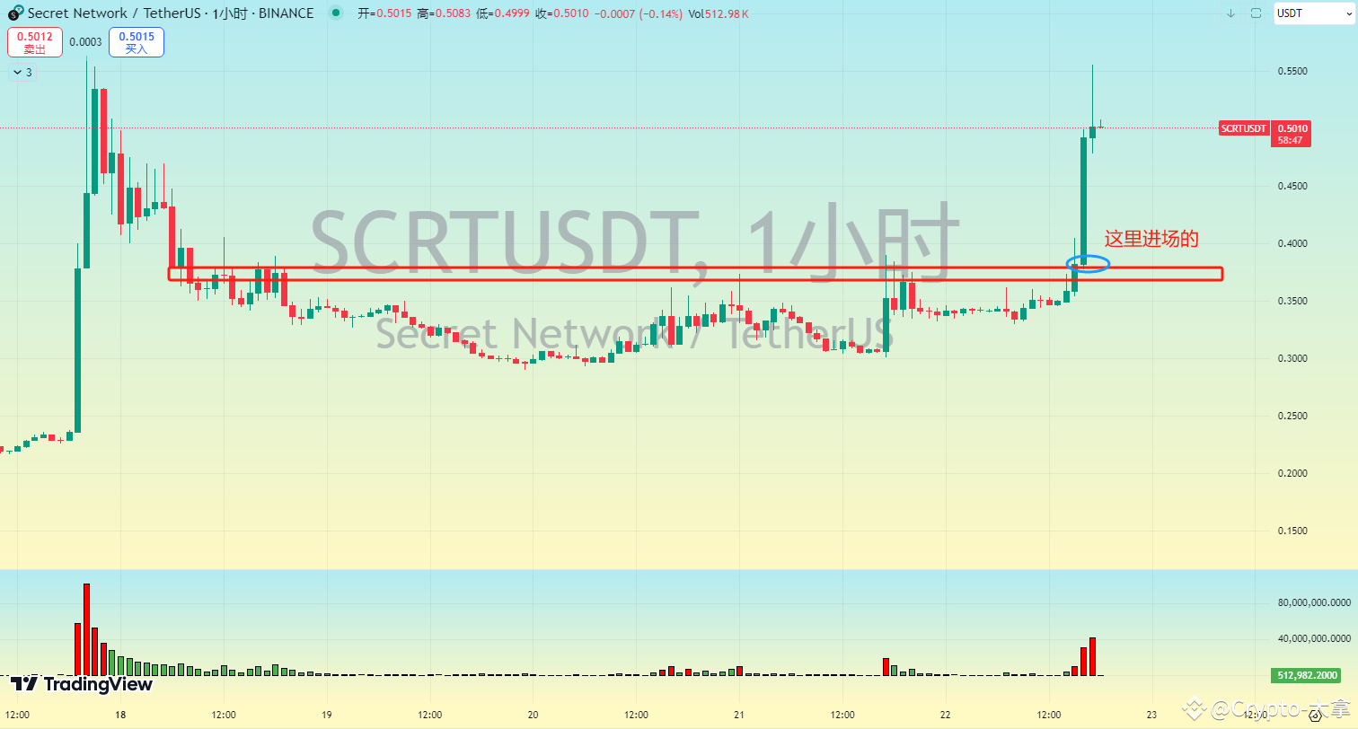
Task: Click the SCRTUSDT red symbol label
Action: click(1243, 128)
